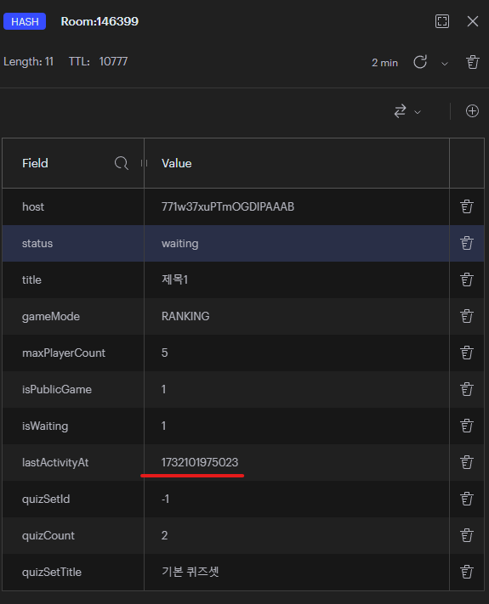This screenshot has width=489, height=604.
Task: Click the quizSetId field name
Action: (46, 499)
